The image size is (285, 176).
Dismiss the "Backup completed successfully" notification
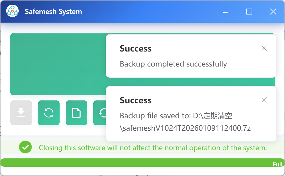click(x=264, y=48)
